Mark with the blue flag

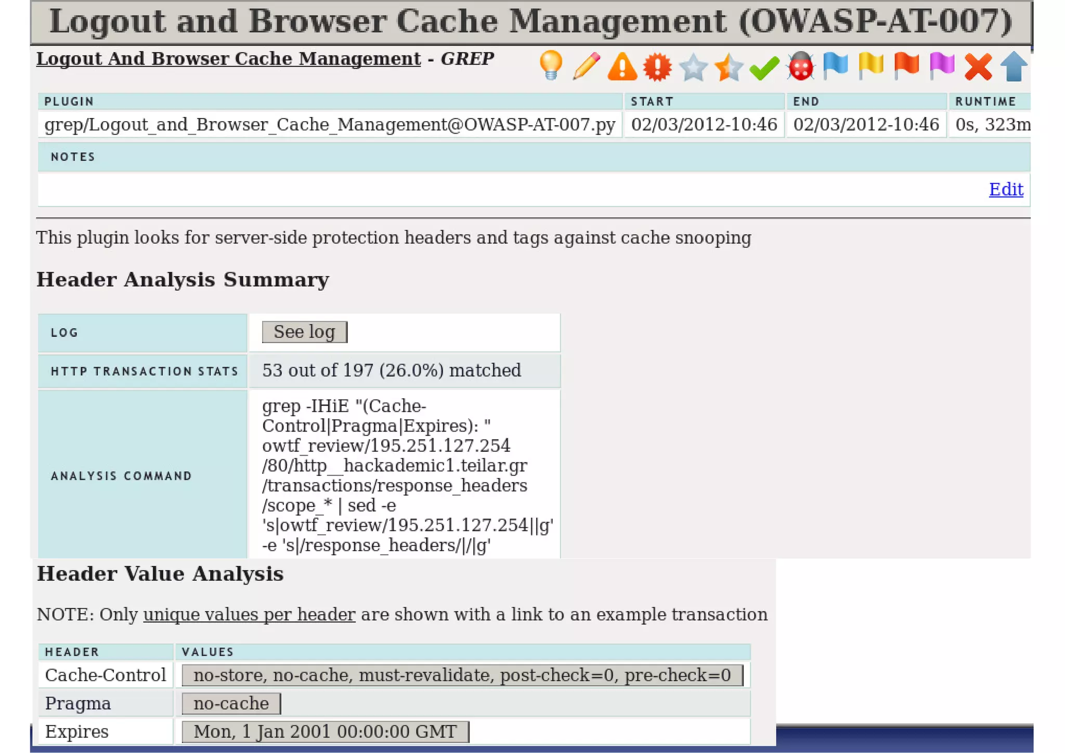(836, 66)
